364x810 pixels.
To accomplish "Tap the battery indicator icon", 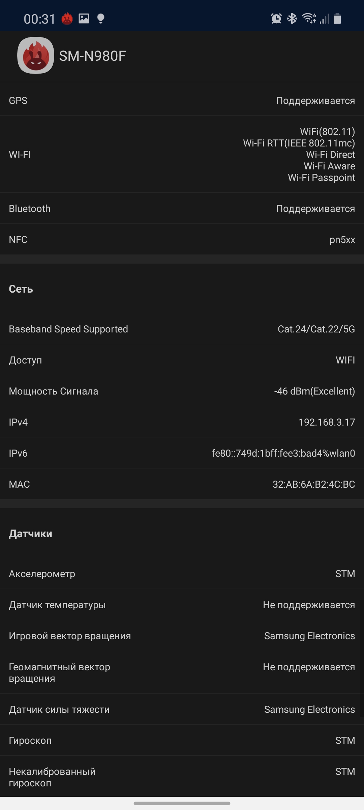I will click(x=337, y=18).
